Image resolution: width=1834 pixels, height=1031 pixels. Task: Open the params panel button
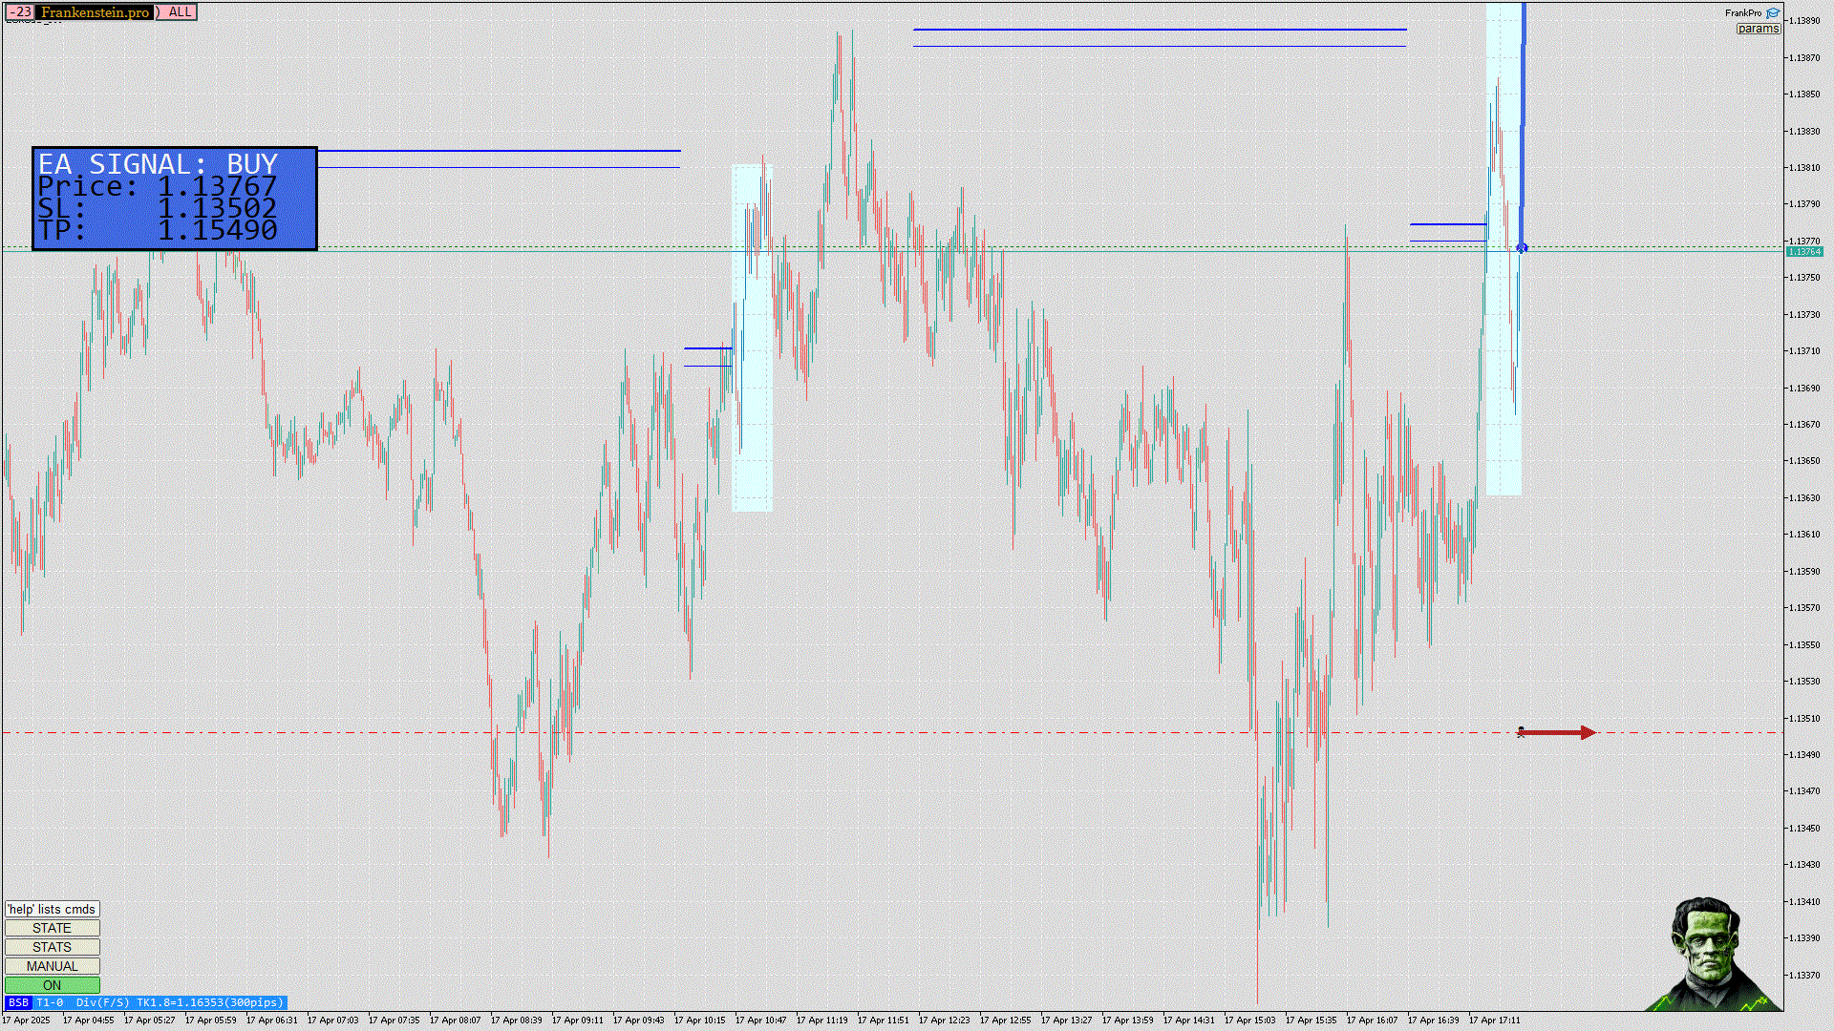[x=1758, y=29]
